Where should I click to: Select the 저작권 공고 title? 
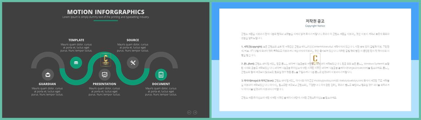(x=315, y=21)
